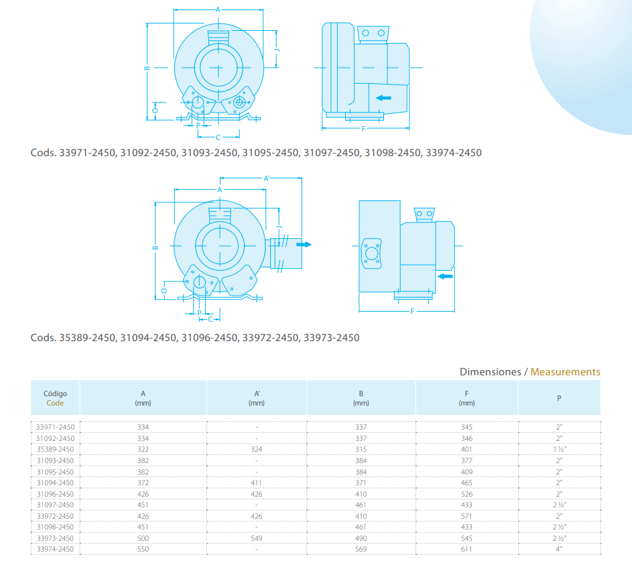Click the A' dimension label in lower drawing
This screenshot has width=632, height=563.
point(267,178)
